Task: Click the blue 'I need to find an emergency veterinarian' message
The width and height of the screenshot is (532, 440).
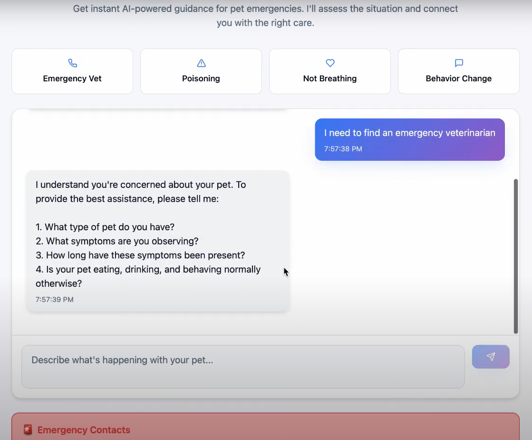Action: 409,133
